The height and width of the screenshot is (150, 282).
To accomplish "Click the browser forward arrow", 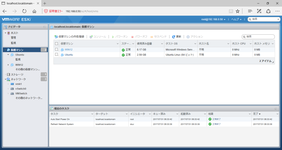I will pos(14,11).
